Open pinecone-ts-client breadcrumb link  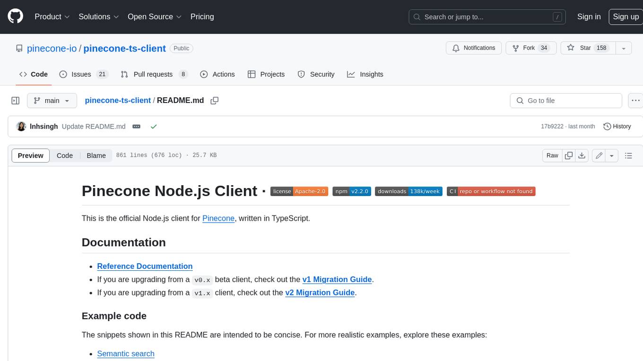[118, 100]
